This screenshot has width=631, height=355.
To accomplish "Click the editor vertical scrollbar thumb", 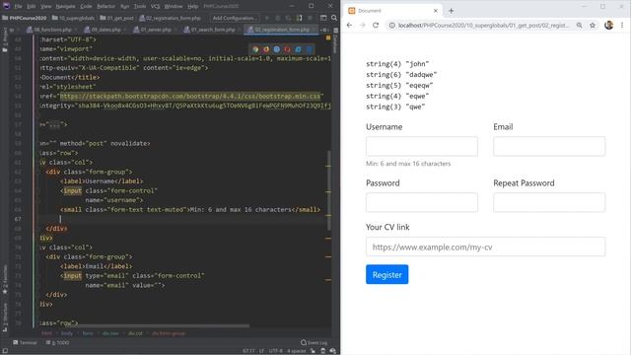I will [328, 191].
